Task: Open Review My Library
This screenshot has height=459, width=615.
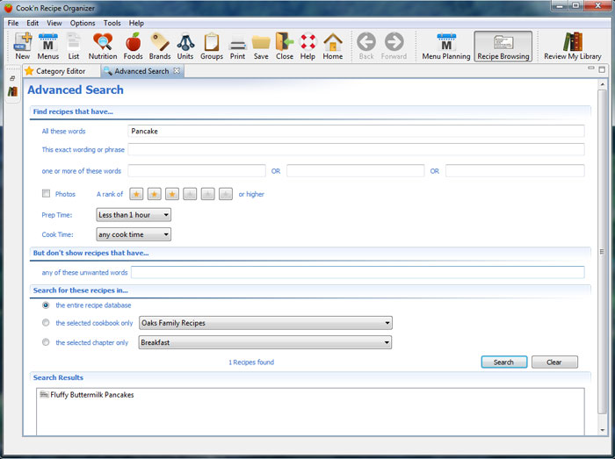Action: (x=573, y=47)
